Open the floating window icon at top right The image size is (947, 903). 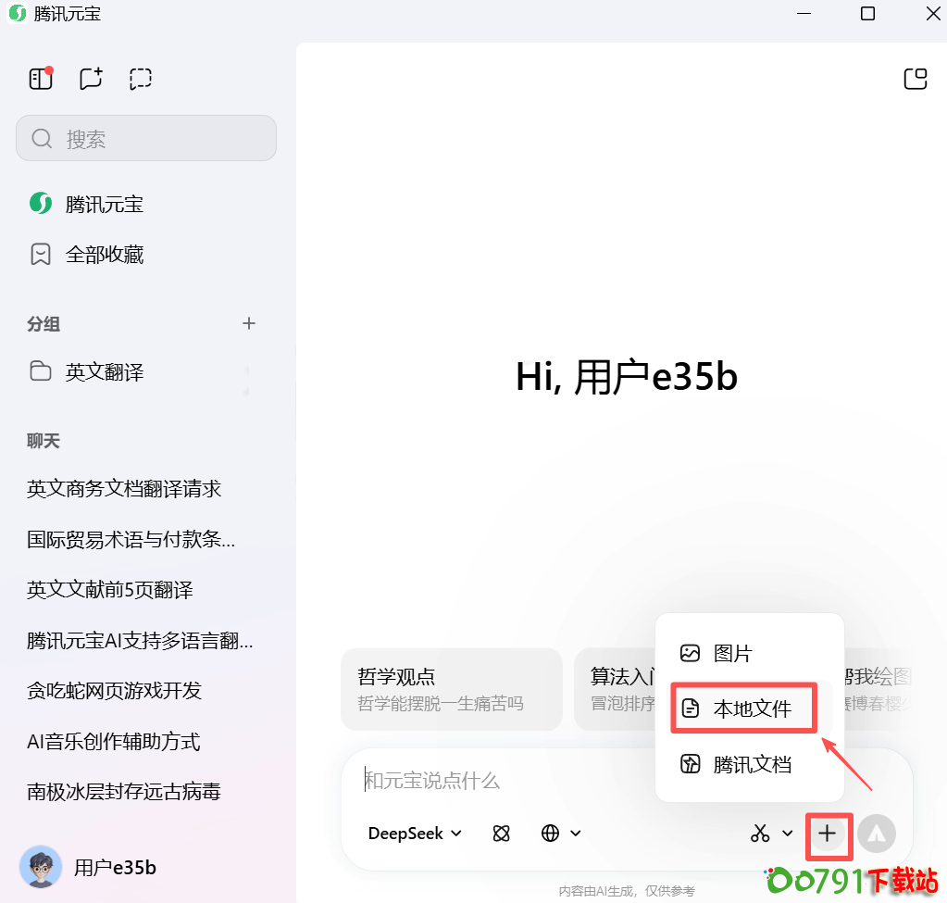pos(915,79)
